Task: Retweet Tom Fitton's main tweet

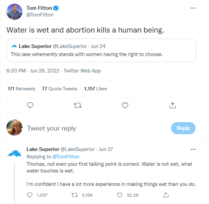Action: (77, 105)
